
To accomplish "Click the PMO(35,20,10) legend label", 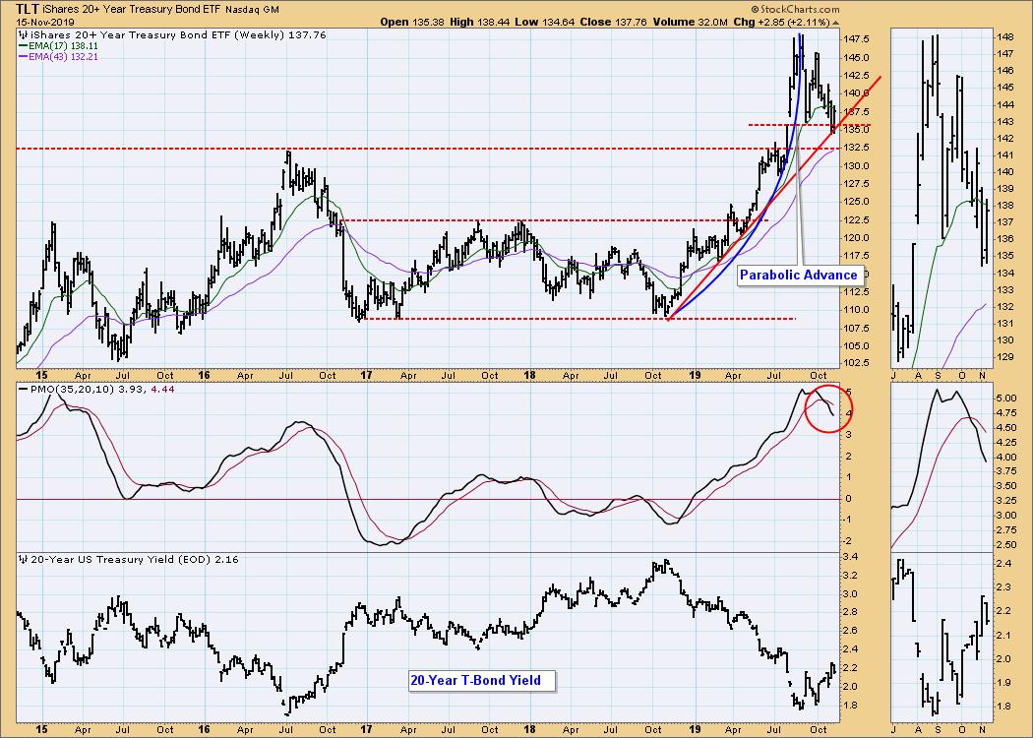I will click(x=73, y=389).
